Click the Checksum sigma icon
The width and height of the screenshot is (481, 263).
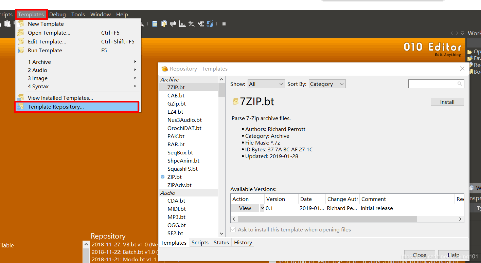(201, 24)
